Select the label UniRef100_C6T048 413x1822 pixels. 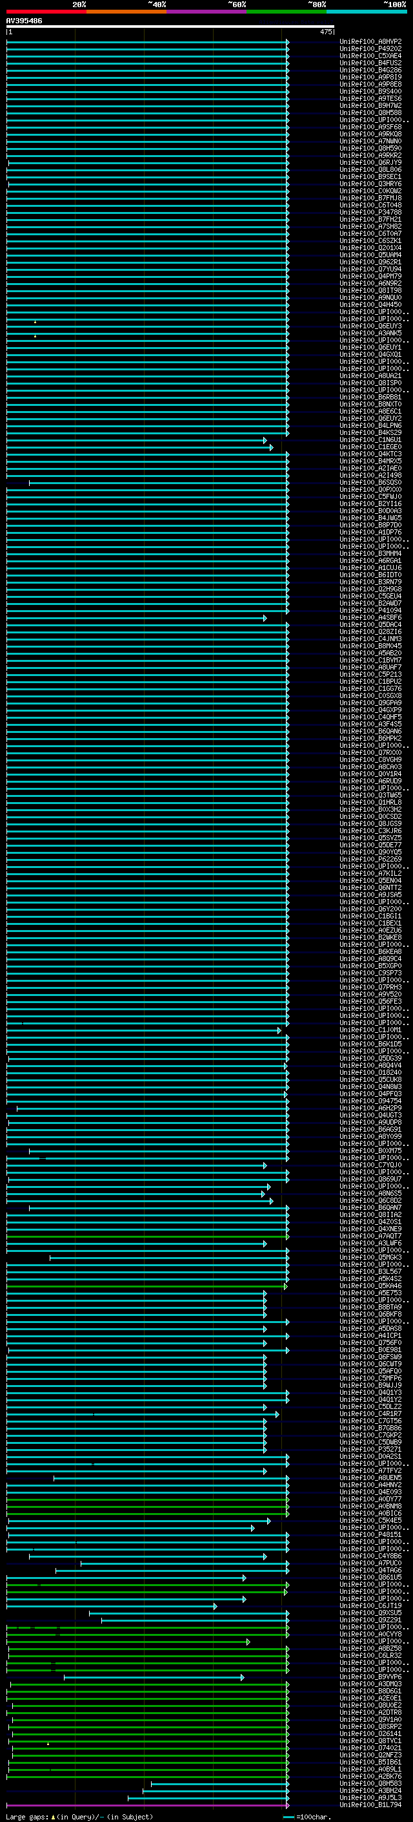(x=370, y=205)
